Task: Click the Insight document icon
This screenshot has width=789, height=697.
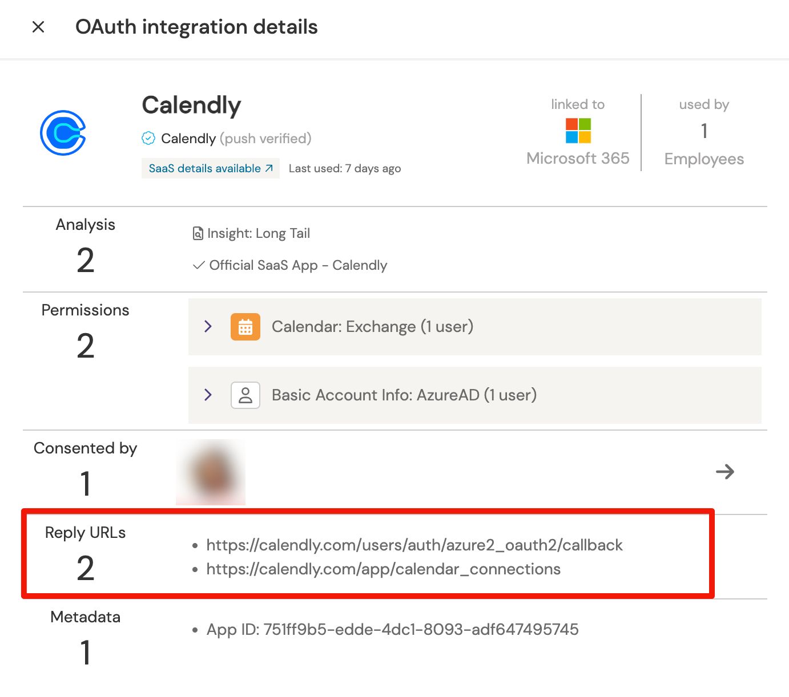Action: (198, 233)
